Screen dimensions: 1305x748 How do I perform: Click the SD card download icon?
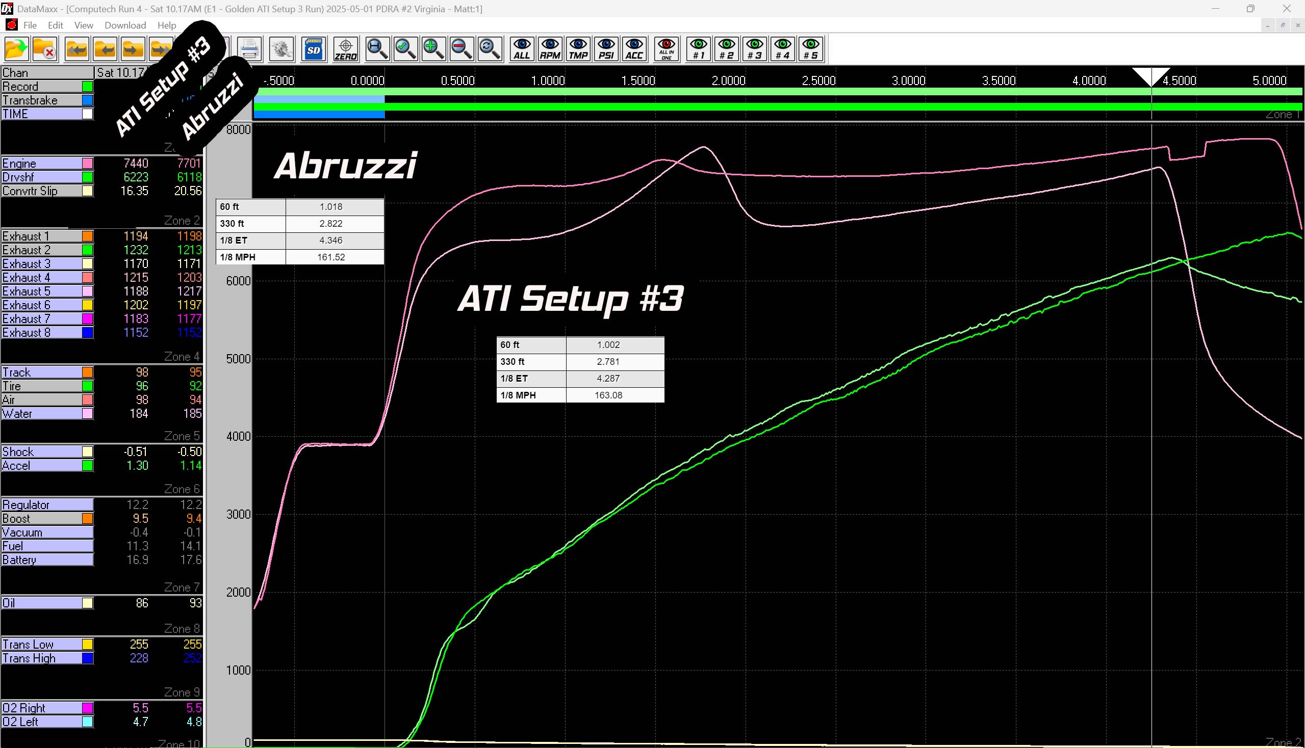(314, 49)
